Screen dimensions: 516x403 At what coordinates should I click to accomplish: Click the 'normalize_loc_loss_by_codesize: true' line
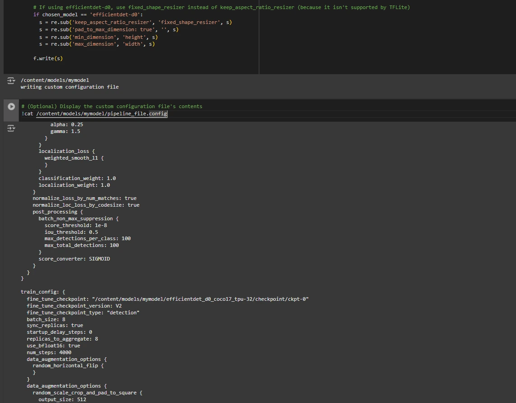tap(86, 205)
